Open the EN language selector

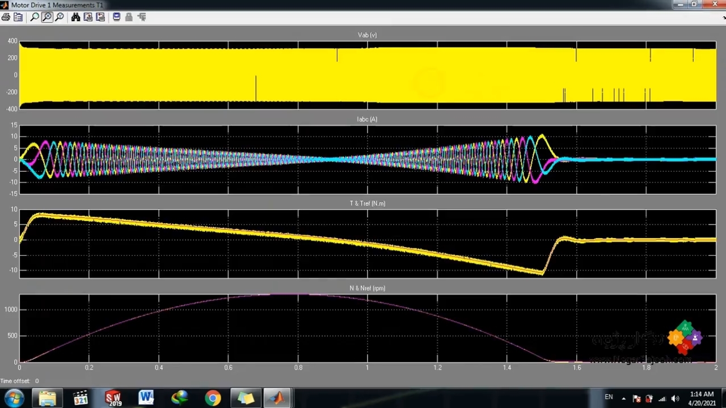click(609, 397)
